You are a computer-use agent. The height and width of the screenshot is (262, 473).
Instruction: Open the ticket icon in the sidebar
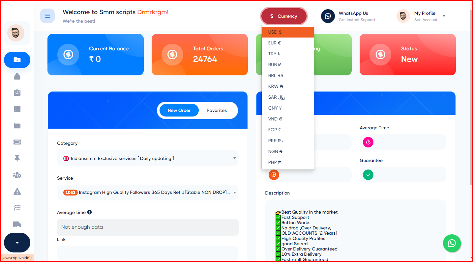[x=17, y=142]
